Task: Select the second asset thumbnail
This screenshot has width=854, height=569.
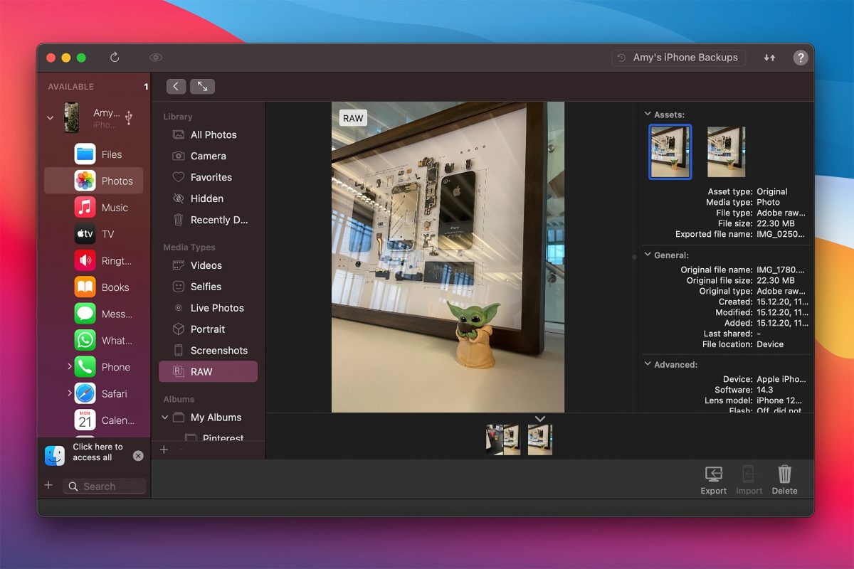Action: [726, 151]
